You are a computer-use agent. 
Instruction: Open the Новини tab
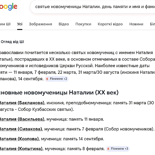point(136,24)
